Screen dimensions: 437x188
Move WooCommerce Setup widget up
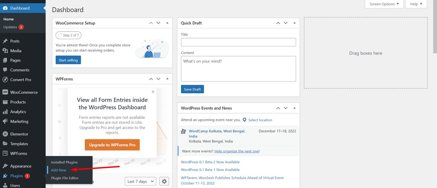pos(151,23)
